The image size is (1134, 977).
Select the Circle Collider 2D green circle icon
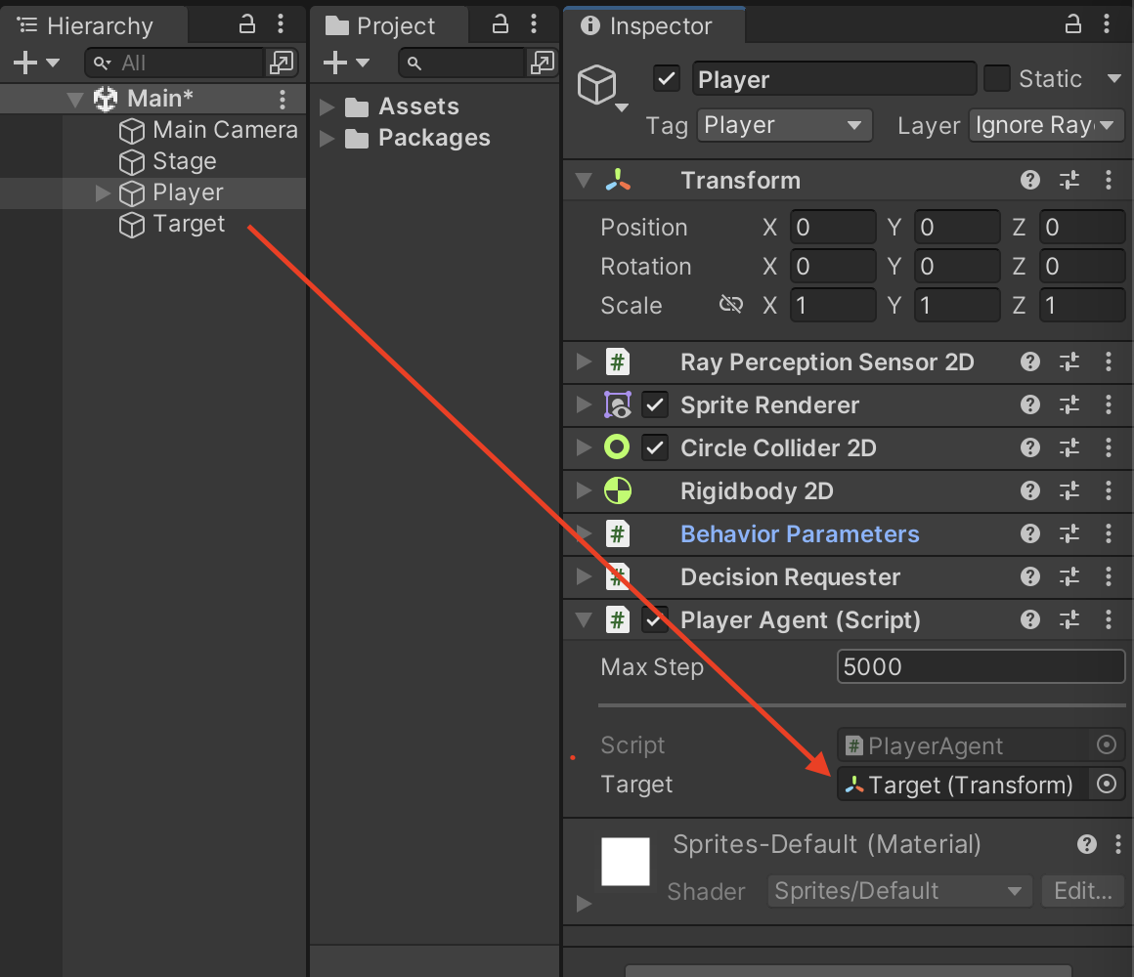[618, 448]
